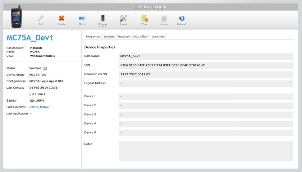Click the MC75A_Dev1 device title
The width and height of the screenshot is (302, 172).
(x=29, y=38)
